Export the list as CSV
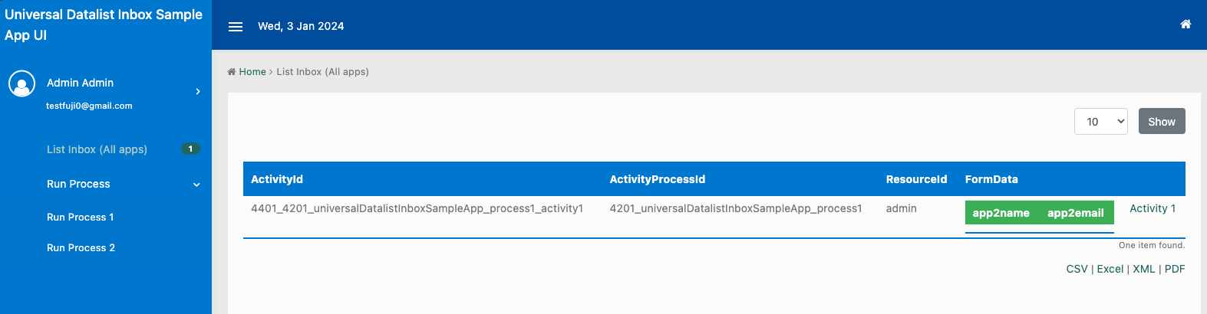Screen dimensions: 1207x314 (x=1077, y=269)
